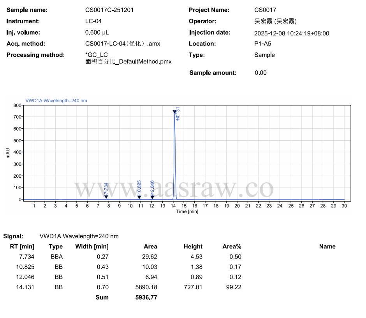The image size is (366, 318).
Task: Click the Time [min] axis label
Action: tap(187, 211)
